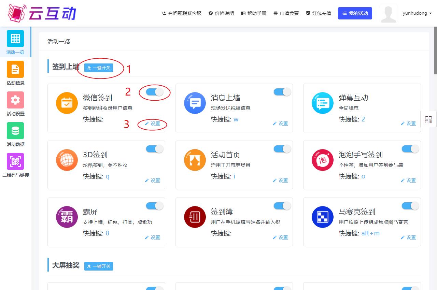Disable the 消息上墙 toggle switch

[282, 92]
